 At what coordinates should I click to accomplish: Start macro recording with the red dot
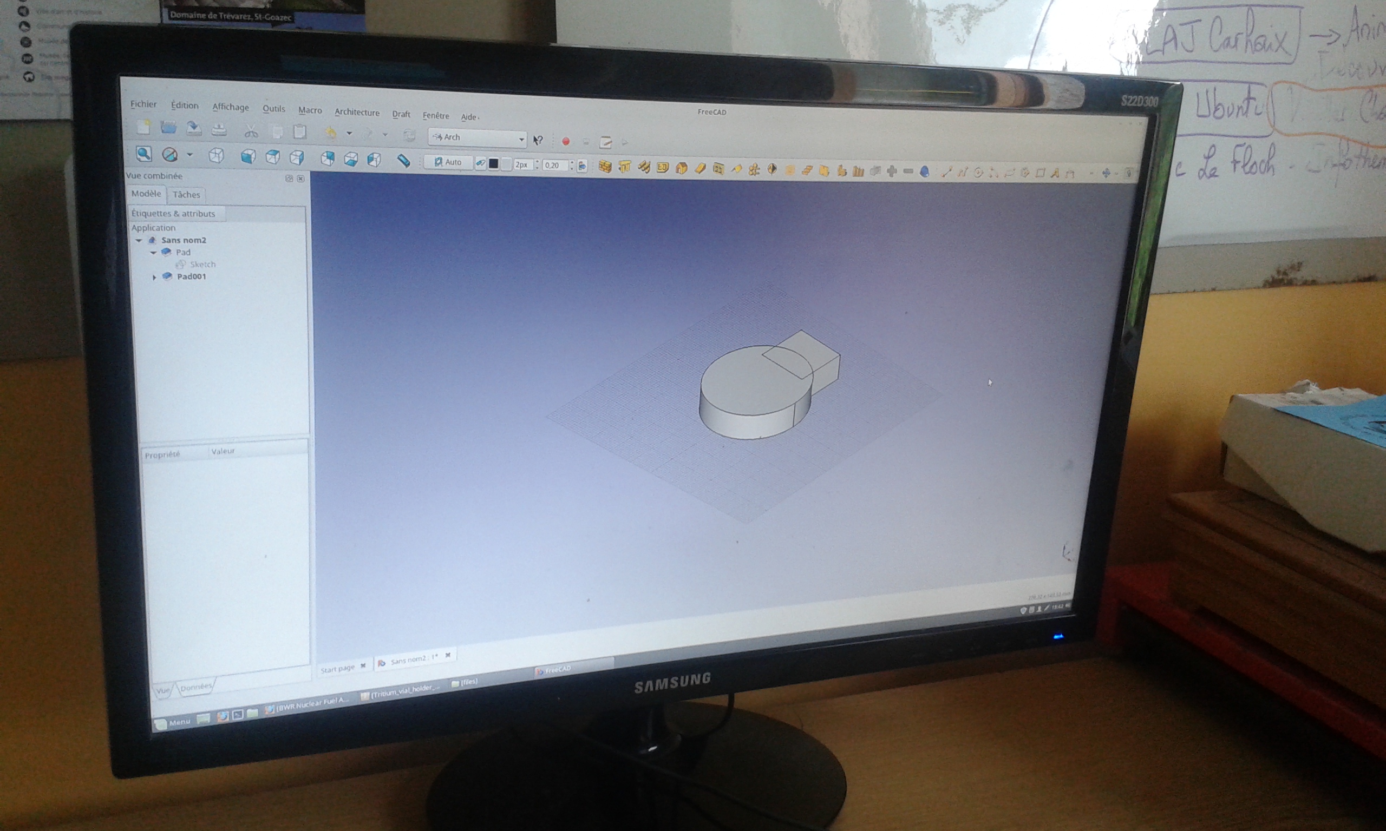[566, 141]
